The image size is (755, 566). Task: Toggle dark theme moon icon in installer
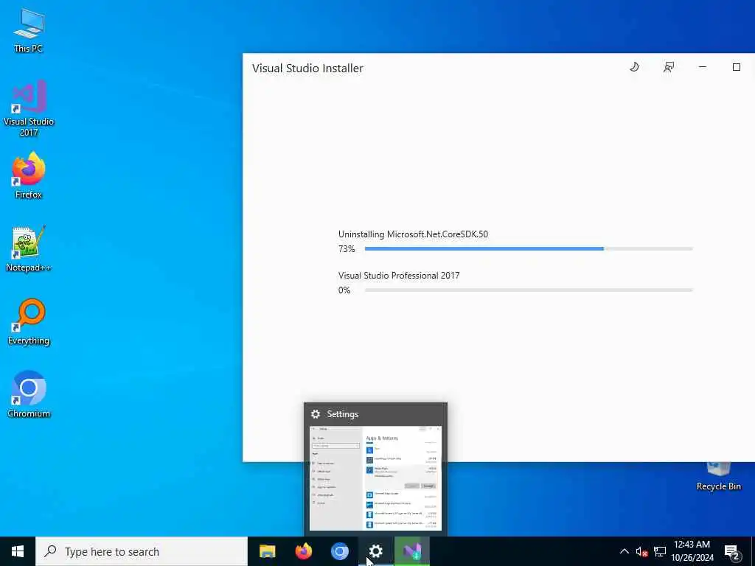[634, 67]
